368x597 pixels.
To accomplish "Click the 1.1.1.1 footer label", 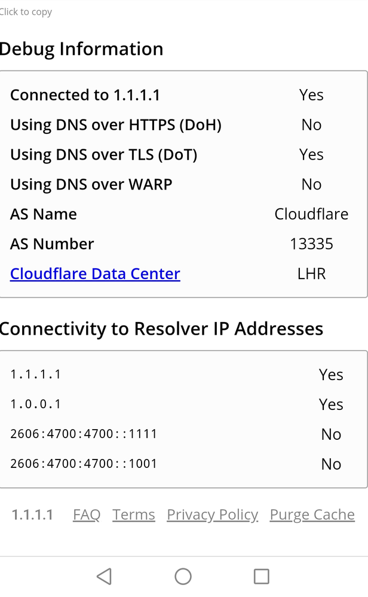I will coord(33,515).
